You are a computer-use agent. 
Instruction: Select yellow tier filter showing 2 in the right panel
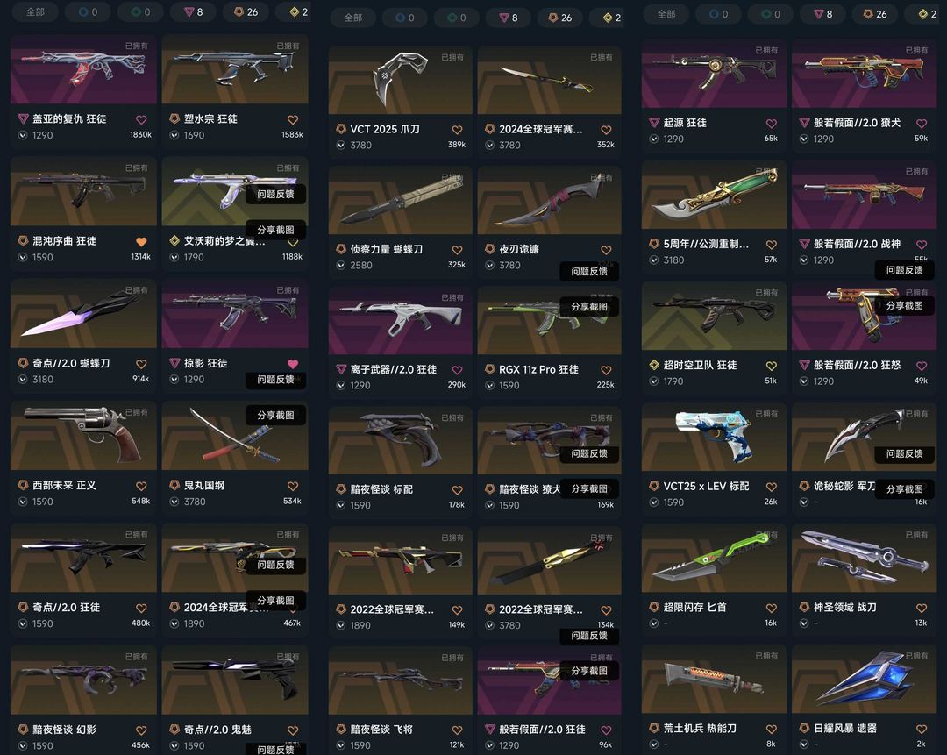[927, 14]
